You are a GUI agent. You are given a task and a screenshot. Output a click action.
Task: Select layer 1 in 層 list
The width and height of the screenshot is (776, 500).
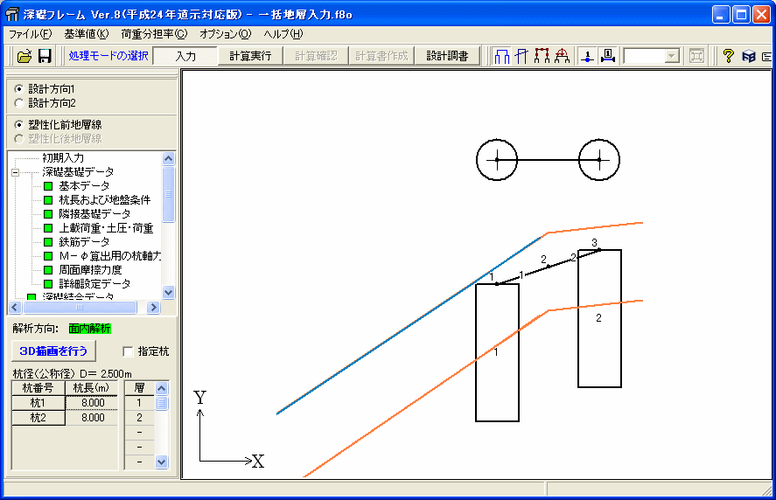tap(139, 403)
